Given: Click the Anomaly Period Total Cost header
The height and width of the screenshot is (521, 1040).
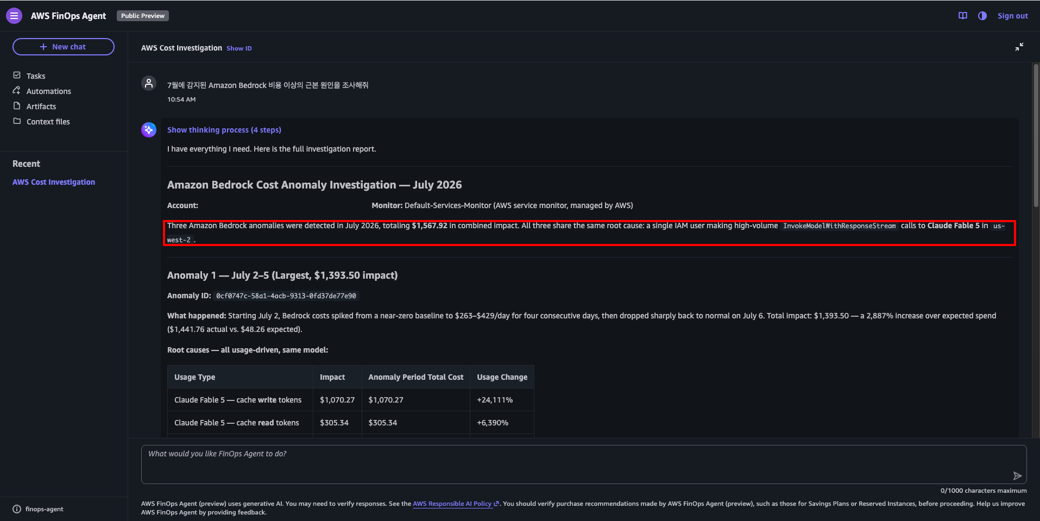Looking at the screenshot, I should click(x=416, y=377).
